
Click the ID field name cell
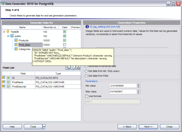(x=23, y=78)
